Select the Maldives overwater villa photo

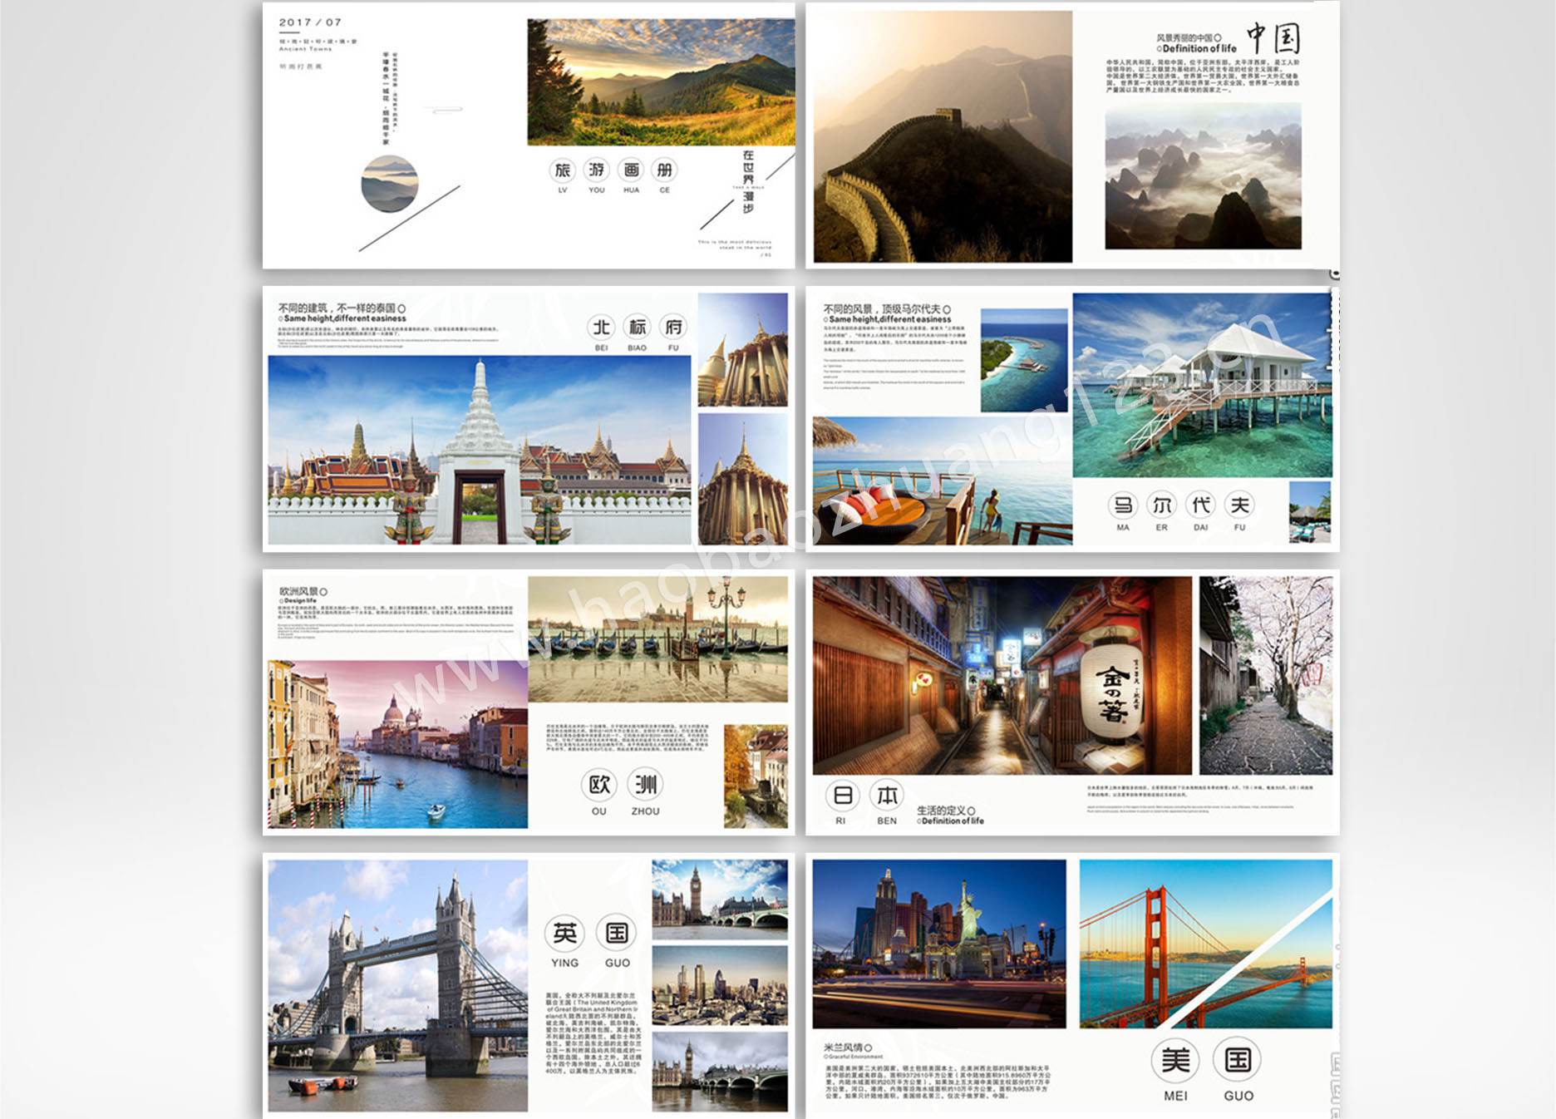(1202, 385)
